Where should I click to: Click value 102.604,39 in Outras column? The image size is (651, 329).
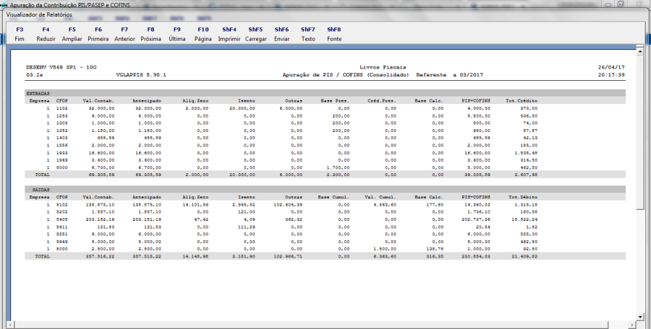pyautogui.click(x=288, y=205)
